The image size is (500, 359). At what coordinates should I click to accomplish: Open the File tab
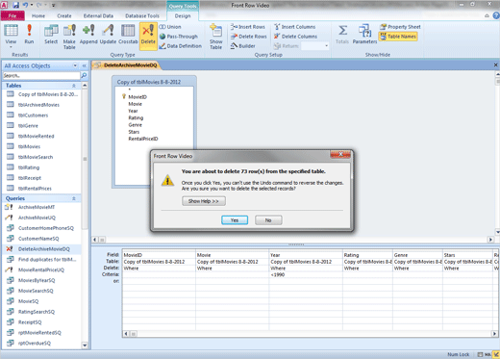12,15
